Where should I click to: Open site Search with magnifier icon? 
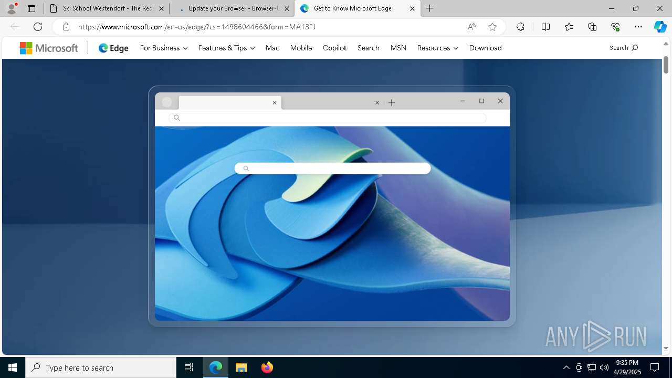point(624,48)
